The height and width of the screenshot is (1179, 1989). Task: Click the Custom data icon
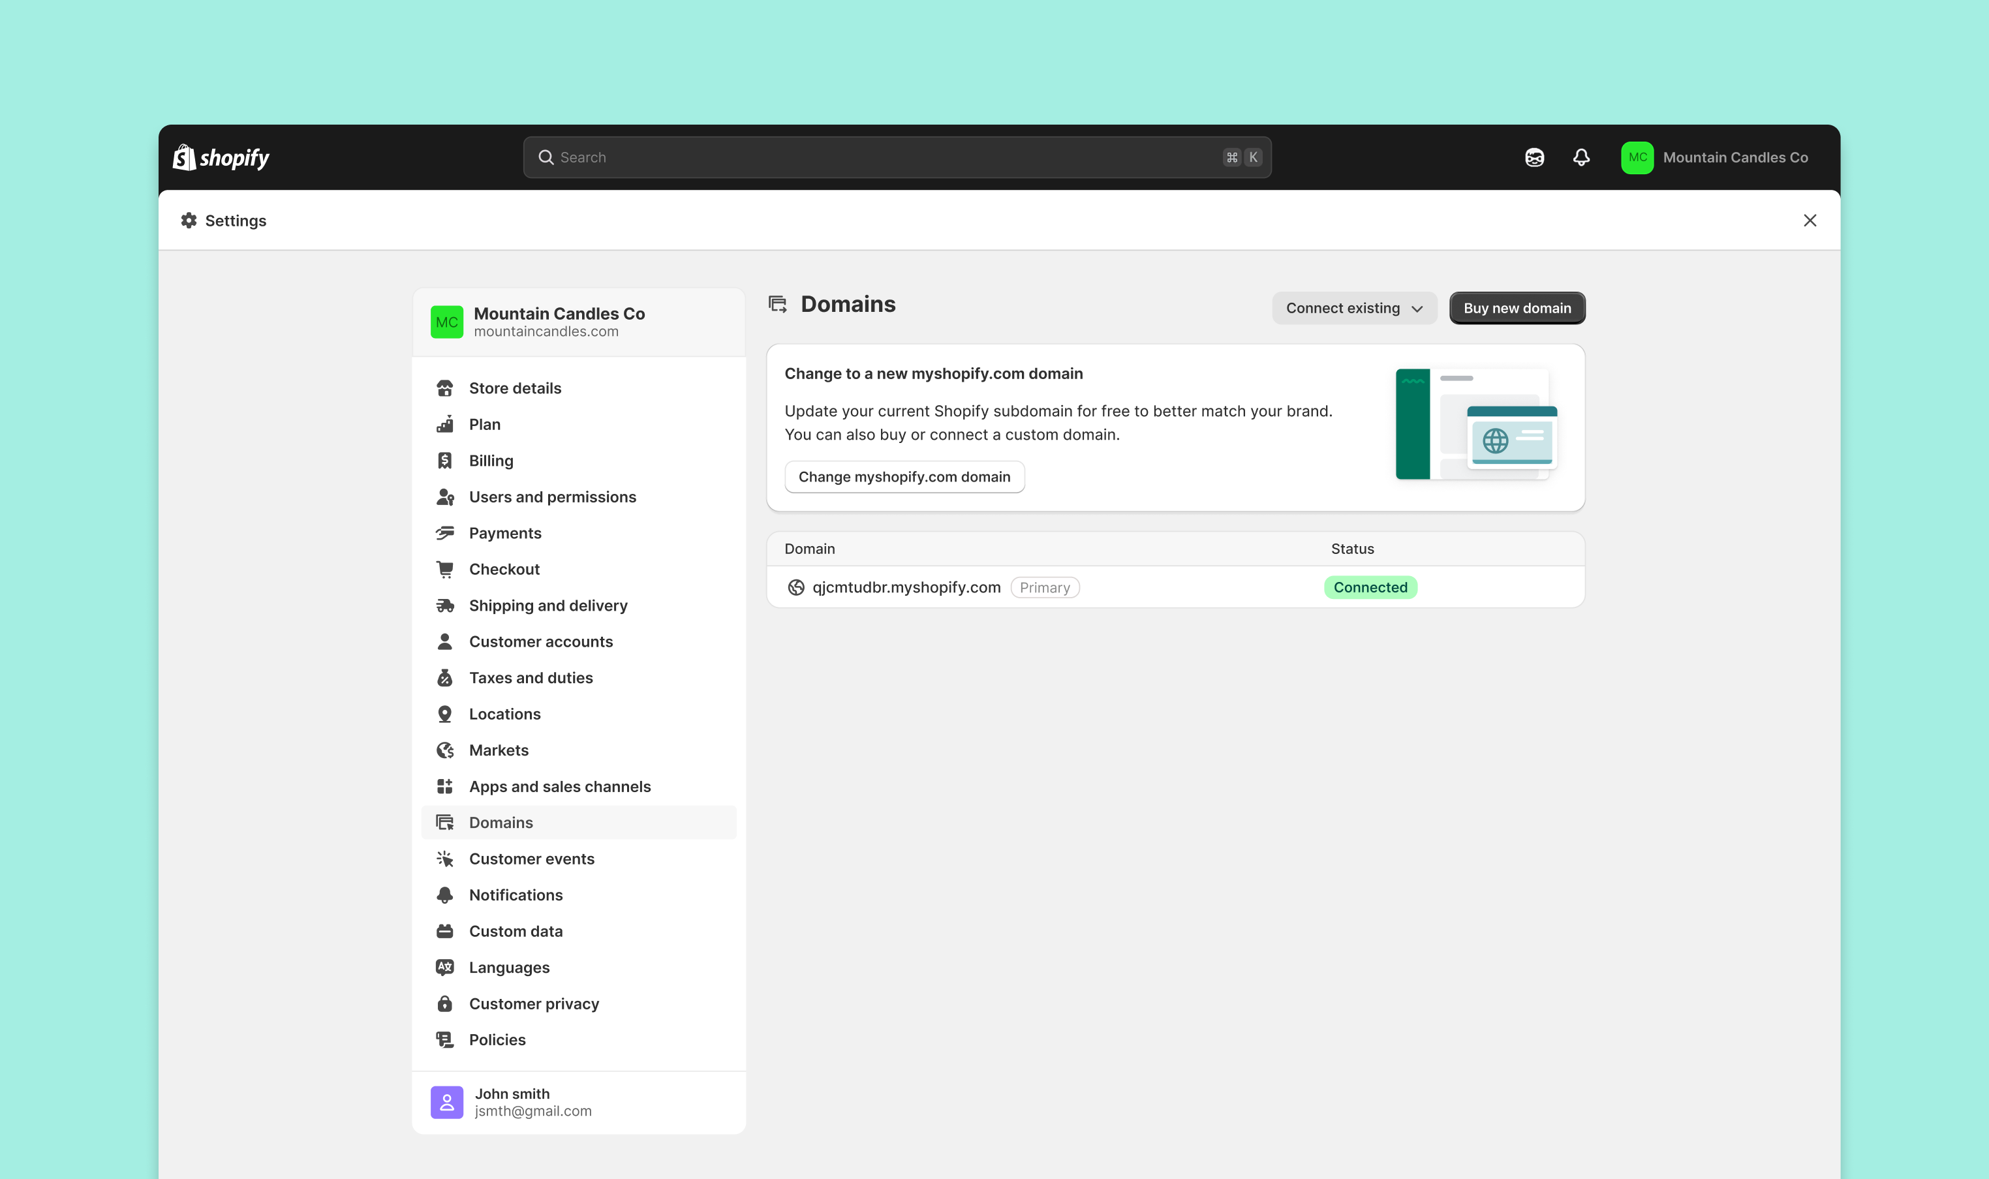pyautogui.click(x=445, y=931)
